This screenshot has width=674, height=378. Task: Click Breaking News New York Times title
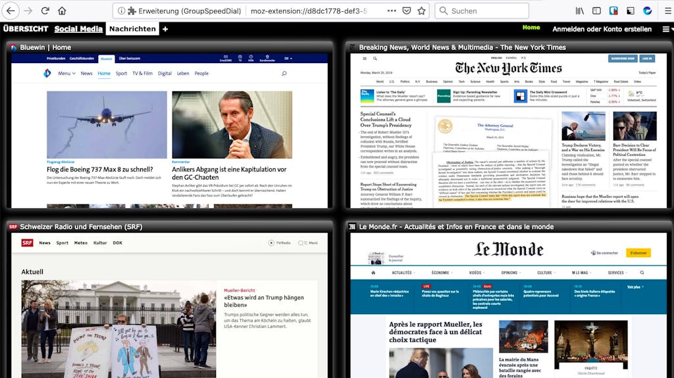click(462, 47)
